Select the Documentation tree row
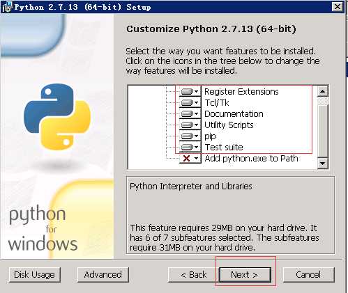The width and height of the screenshot is (348, 293). pos(234,113)
